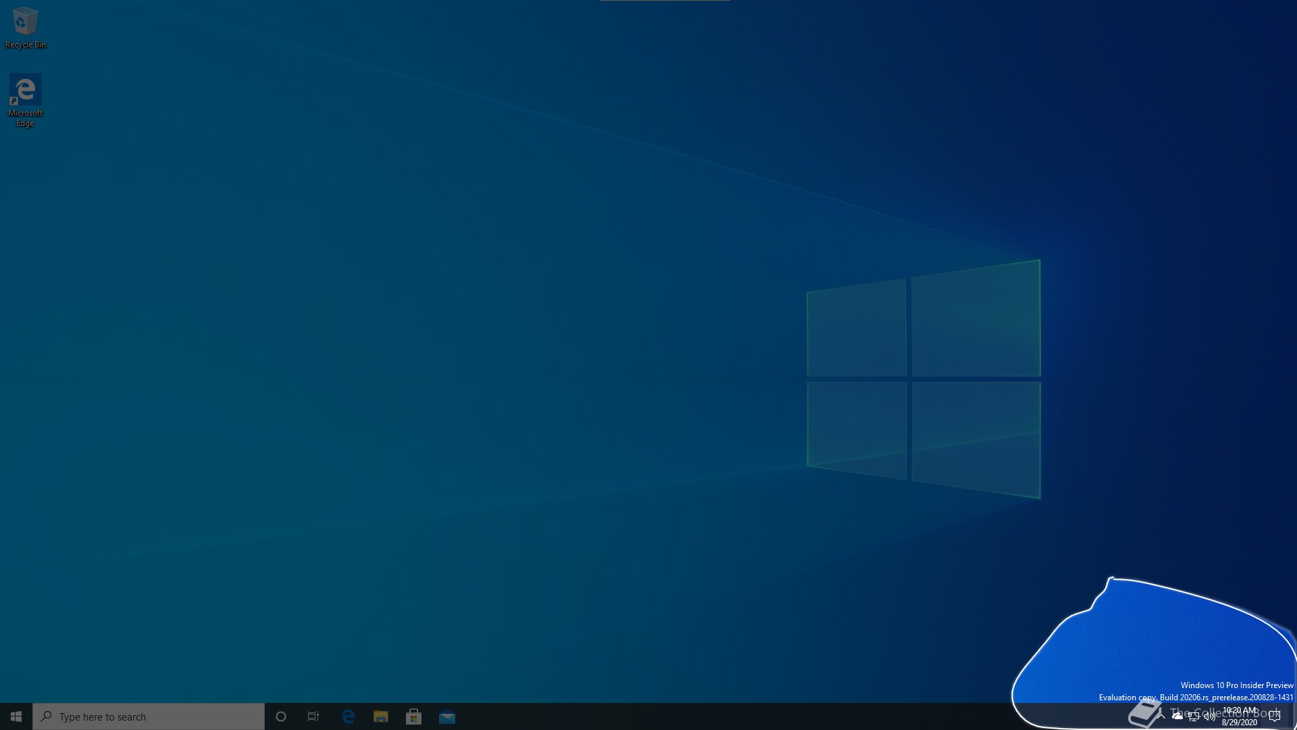Open the Mail app from the taskbar
The width and height of the screenshot is (1297, 730).
point(447,716)
